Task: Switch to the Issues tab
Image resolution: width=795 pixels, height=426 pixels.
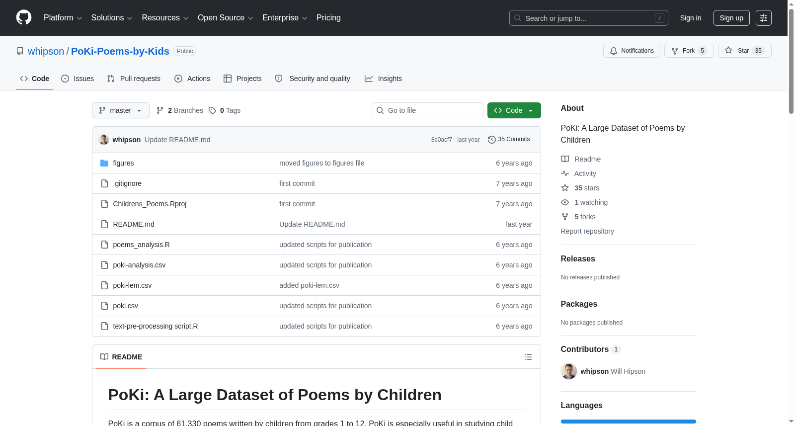Action: 78,79
